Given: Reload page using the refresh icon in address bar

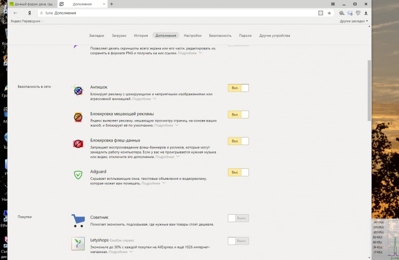Looking at the screenshot, I should (41, 13).
